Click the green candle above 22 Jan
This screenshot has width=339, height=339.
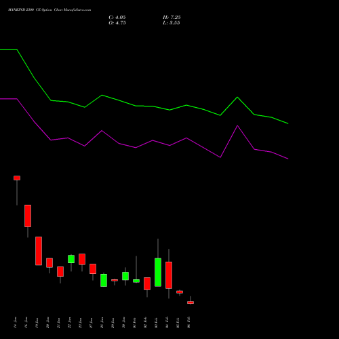[x=71, y=259]
